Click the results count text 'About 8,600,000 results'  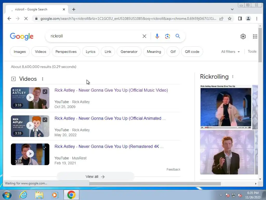[x=31, y=67]
